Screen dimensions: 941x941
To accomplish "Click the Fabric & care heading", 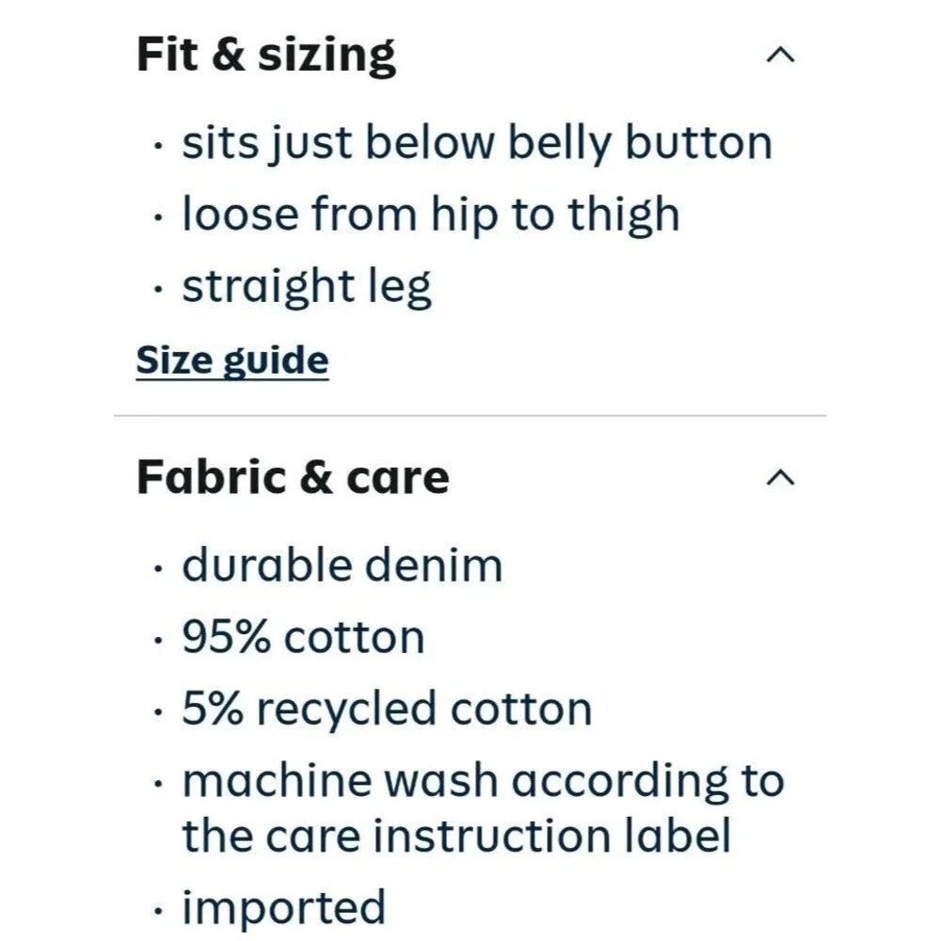I will coord(293,478).
